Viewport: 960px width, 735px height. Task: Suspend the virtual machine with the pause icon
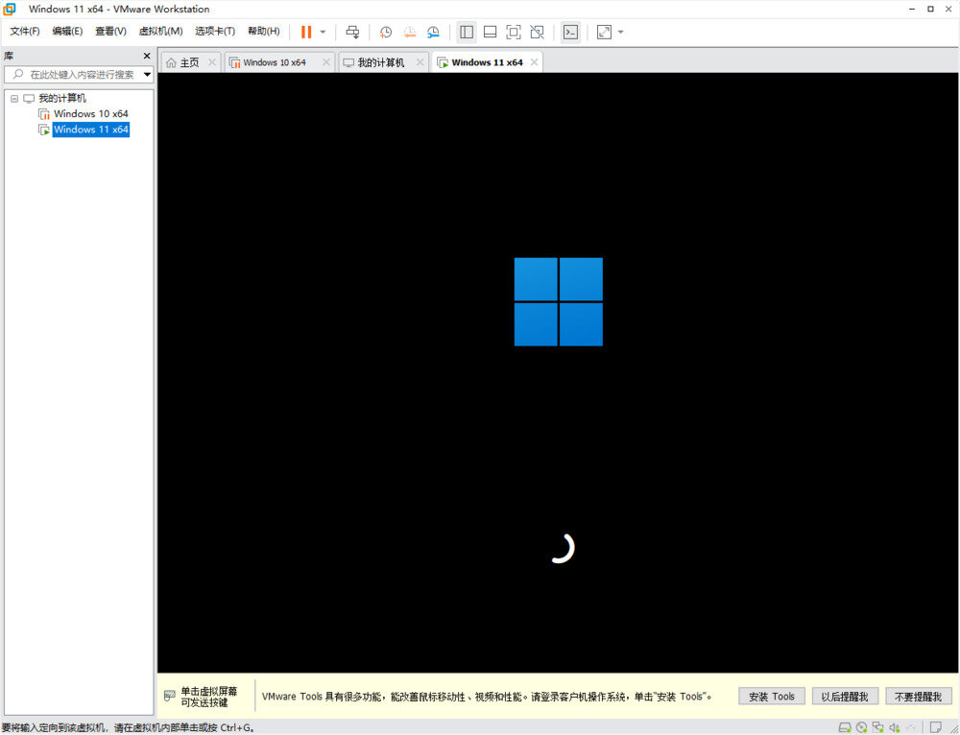pos(305,32)
